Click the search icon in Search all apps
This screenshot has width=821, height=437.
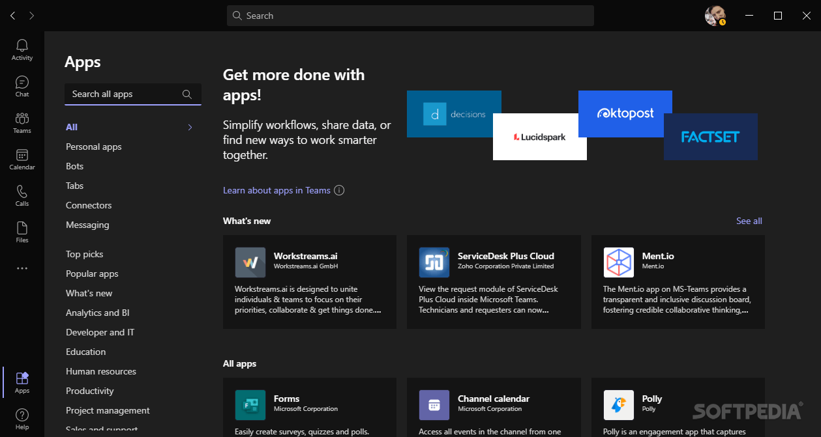(x=187, y=94)
